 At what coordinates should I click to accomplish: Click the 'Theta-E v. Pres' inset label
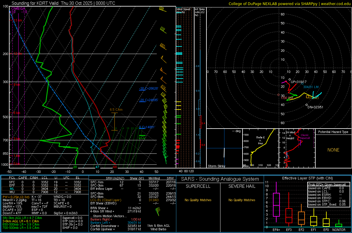click(x=260, y=140)
